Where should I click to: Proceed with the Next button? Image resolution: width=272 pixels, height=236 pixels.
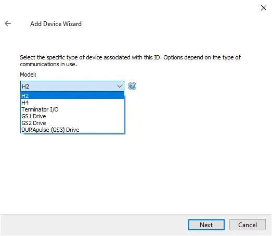pos(206,225)
